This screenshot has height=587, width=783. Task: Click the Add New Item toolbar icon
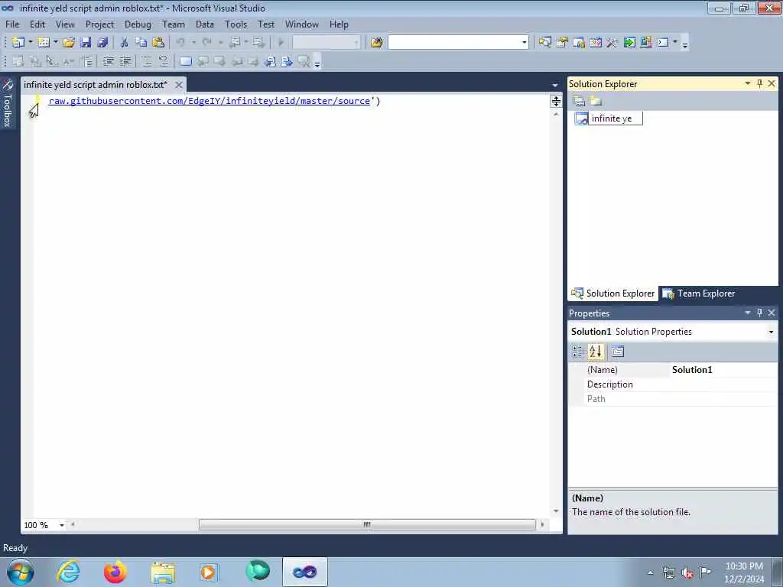[x=44, y=43]
